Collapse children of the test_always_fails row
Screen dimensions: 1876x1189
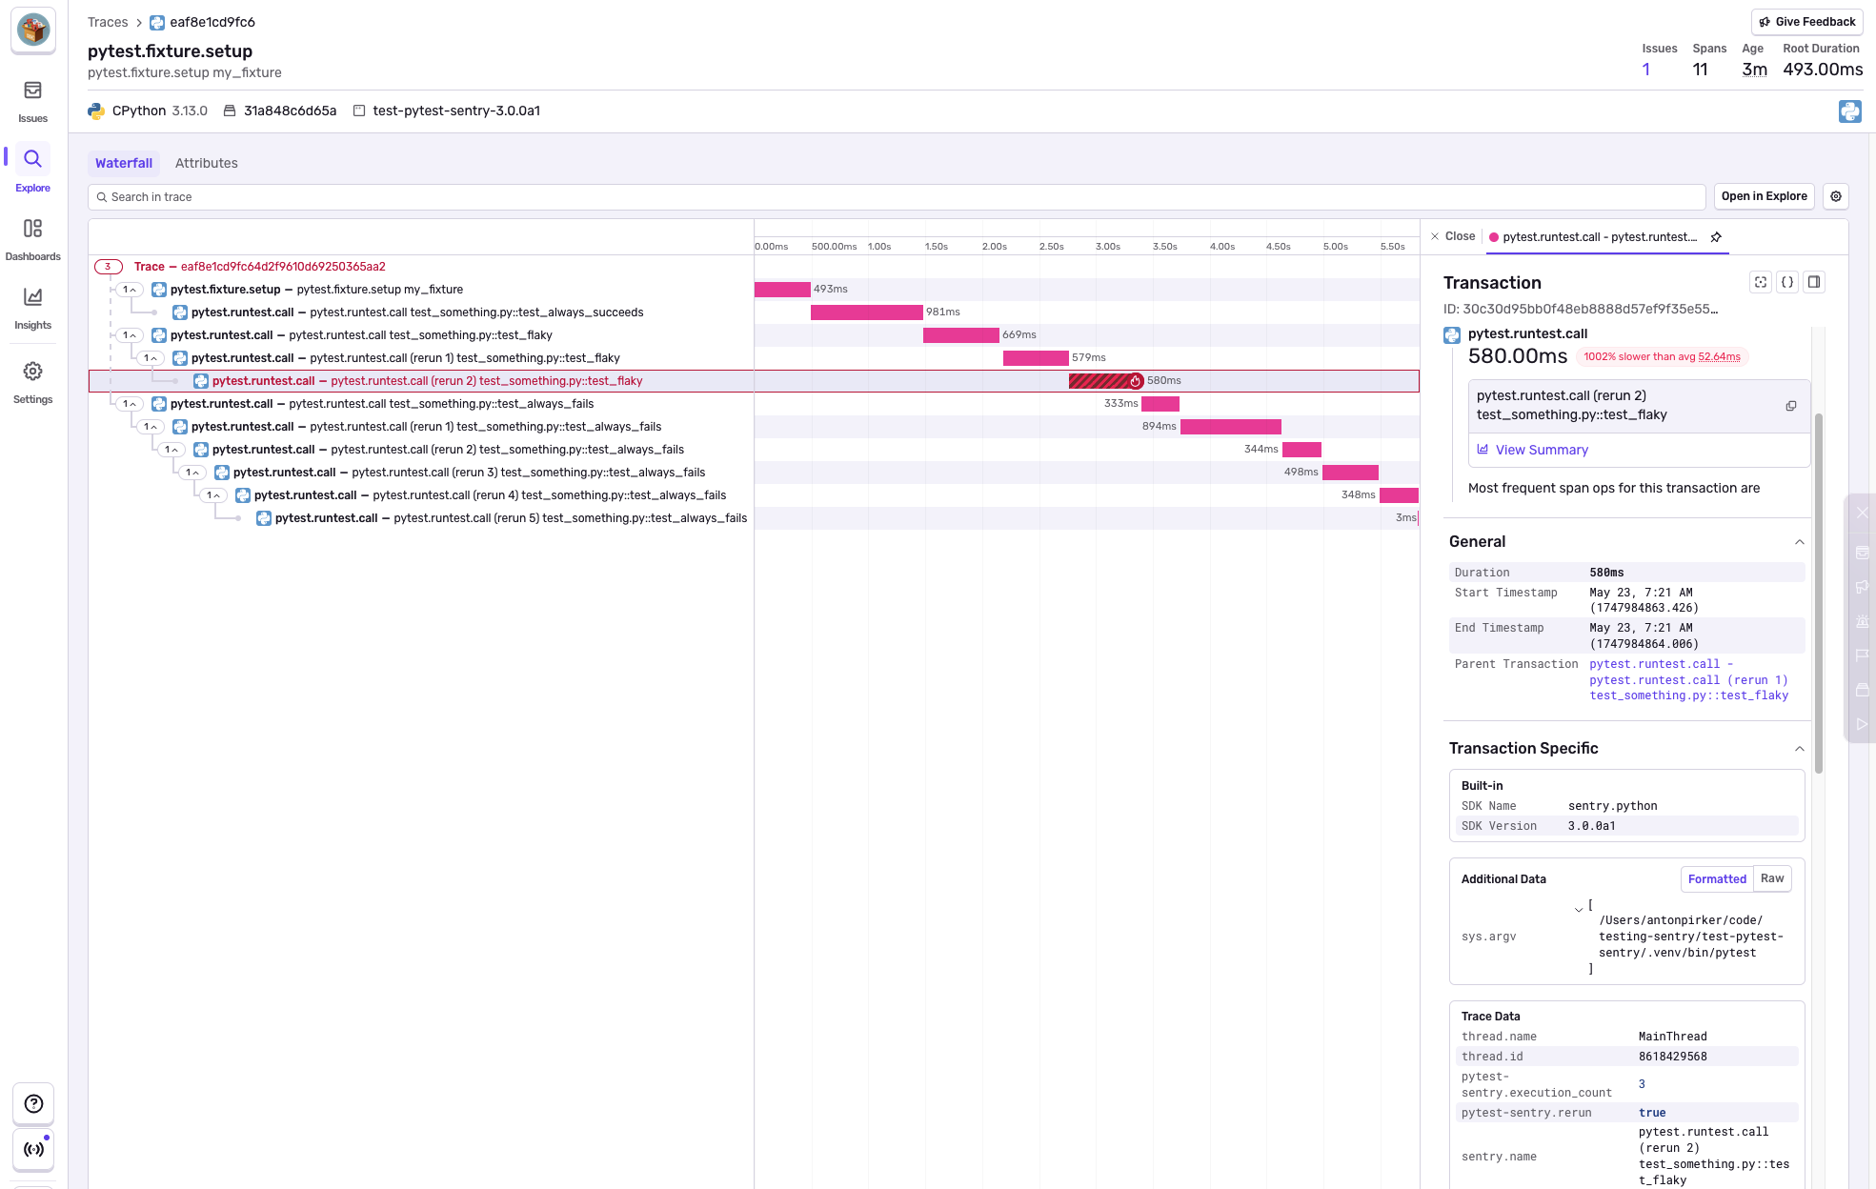(x=131, y=404)
